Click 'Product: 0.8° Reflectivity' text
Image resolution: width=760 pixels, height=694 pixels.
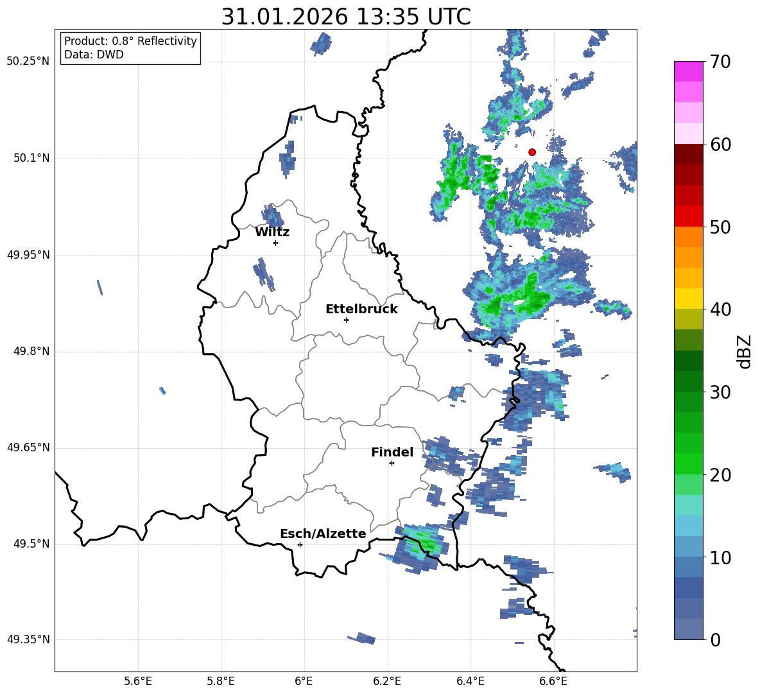point(130,40)
